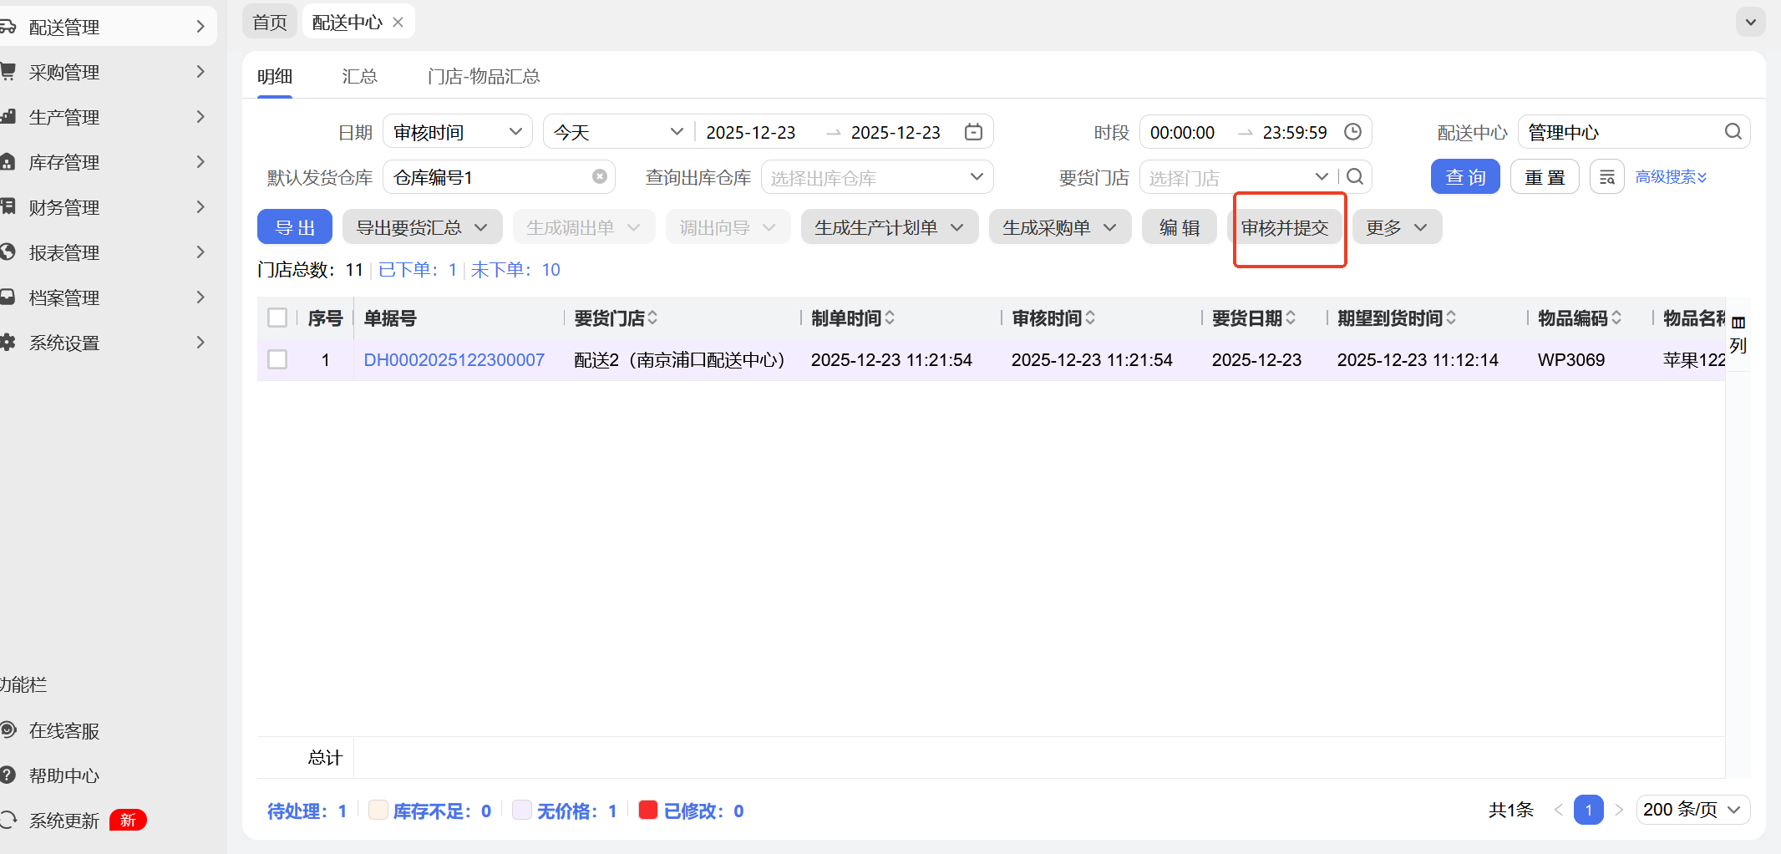Close the 配送中心 tab
This screenshot has height=854, width=1781.
pyautogui.click(x=398, y=23)
